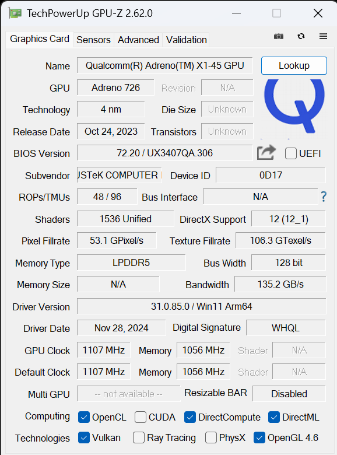The width and height of the screenshot is (337, 455).
Task: Click the Resizable BAR field Disabled
Action: 289,394
